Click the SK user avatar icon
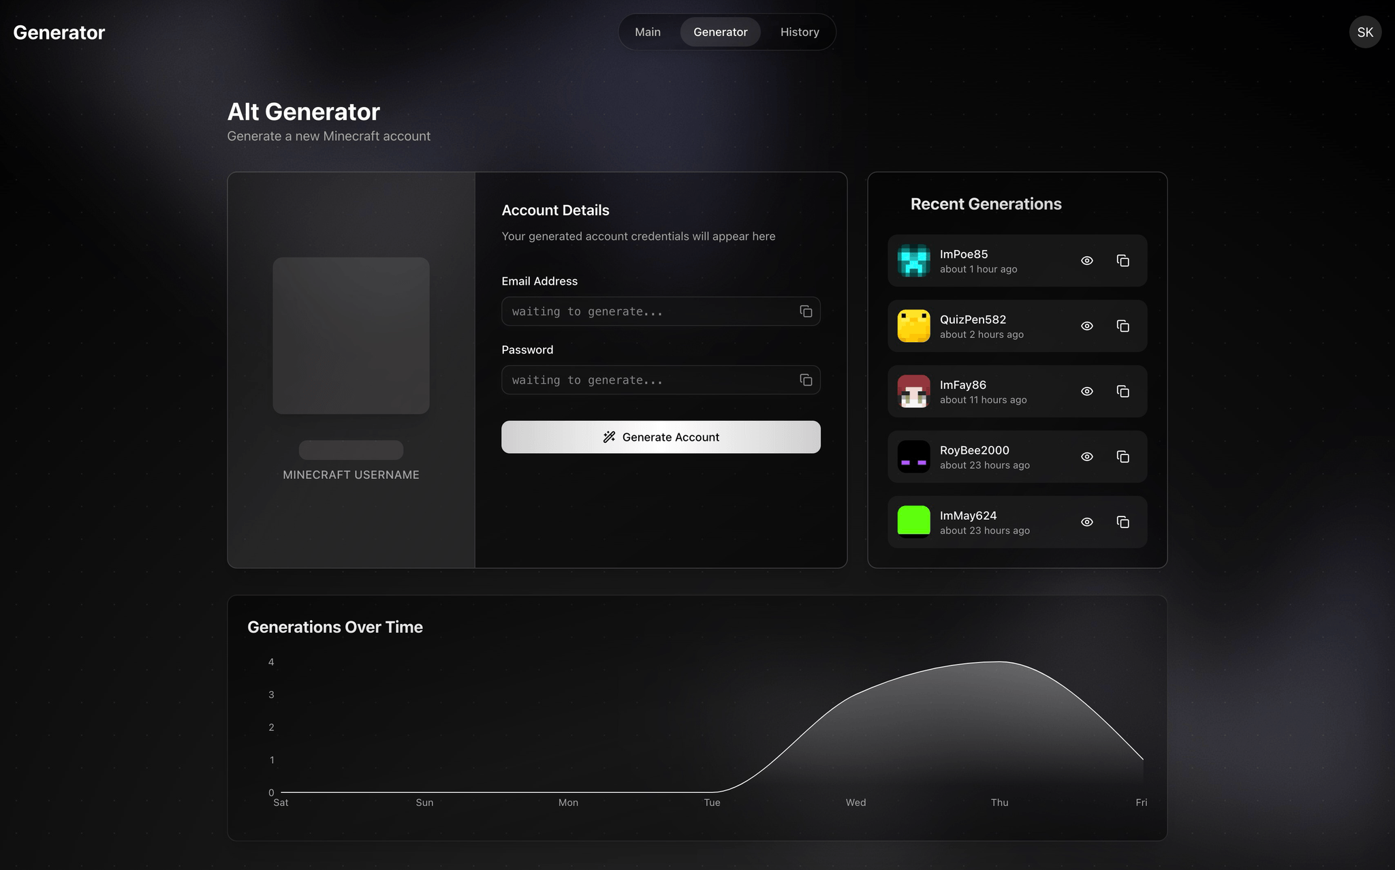1395x870 pixels. (x=1365, y=32)
